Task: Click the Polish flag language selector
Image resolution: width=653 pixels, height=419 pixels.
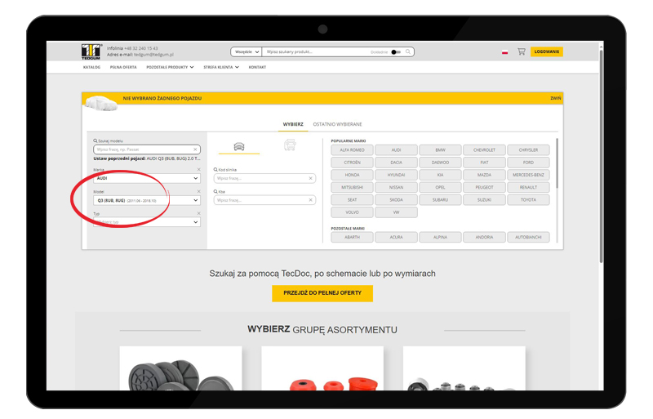Action: tap(504, 52)
